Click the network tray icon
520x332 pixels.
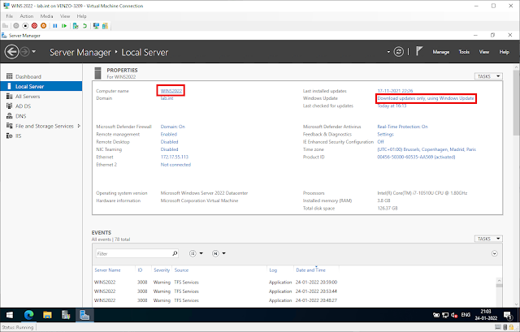click(x=445, y=315)
